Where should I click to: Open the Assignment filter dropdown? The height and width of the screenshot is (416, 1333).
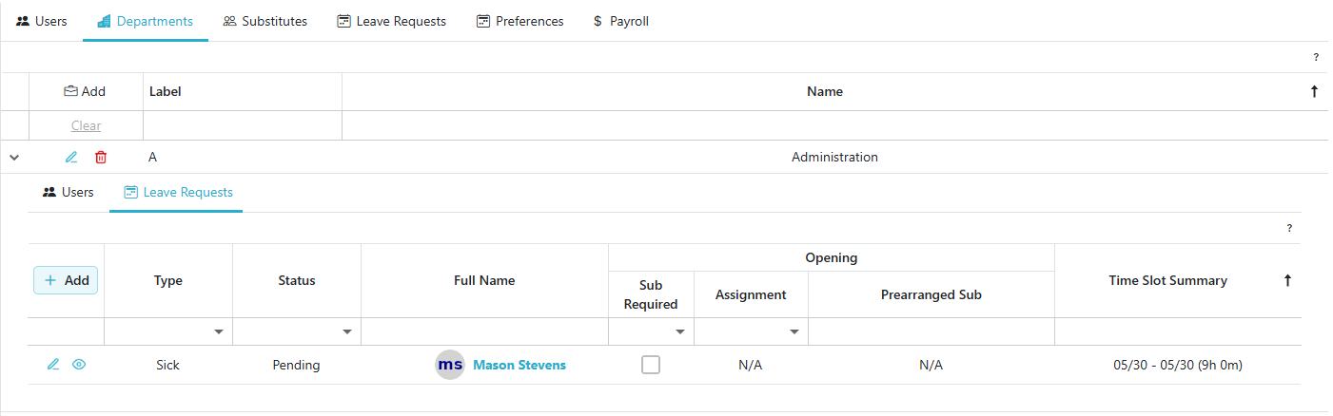[794, 331]
